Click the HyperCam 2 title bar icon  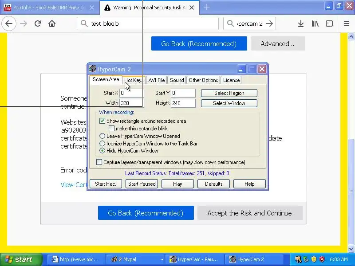(x=92, y=69)
